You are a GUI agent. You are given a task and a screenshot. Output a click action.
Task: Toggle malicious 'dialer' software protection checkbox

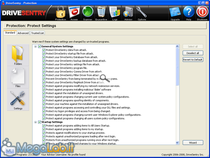(x=44, y=90)
